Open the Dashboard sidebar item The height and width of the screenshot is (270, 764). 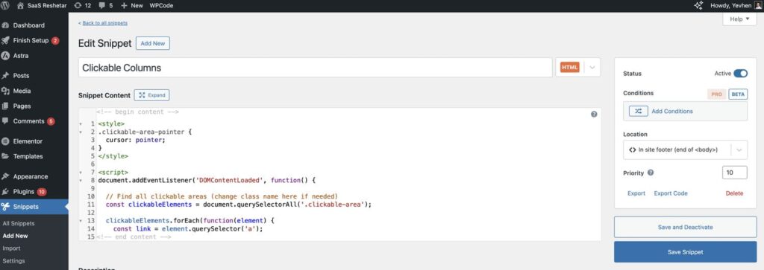[x=29, y=25]
